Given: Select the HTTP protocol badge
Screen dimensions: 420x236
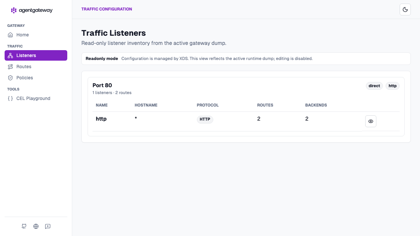Looking at the screenshot, I should [x=205, y=119].
